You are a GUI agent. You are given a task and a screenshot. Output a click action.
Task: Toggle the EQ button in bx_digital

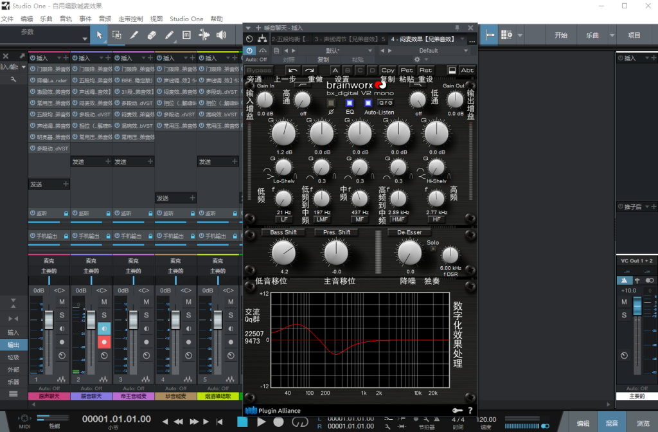click(x=350, y=103)
